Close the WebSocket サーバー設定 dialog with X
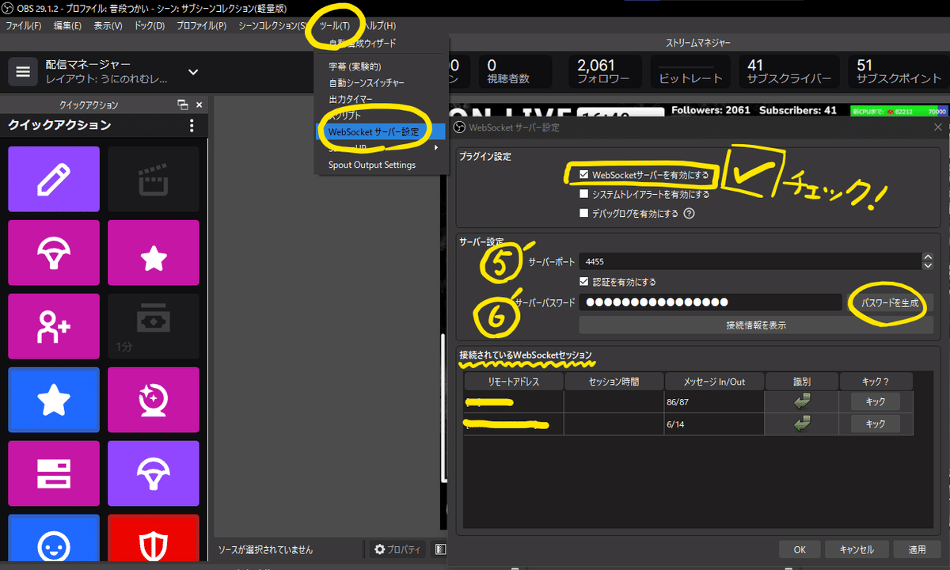Image resolution: width=950 pixels, height=570 pixels. click(938, 127)
